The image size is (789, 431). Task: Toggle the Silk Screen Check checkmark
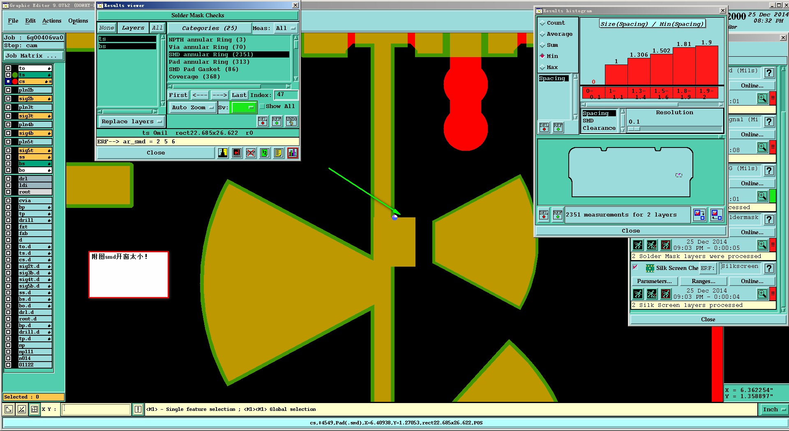635,267
